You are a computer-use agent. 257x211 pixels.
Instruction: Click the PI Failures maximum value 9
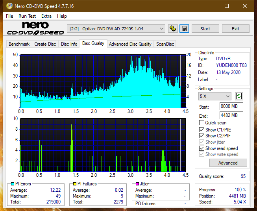pos(122,196)
